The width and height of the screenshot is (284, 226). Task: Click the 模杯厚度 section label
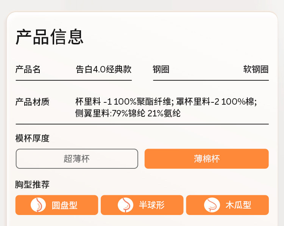32,138
